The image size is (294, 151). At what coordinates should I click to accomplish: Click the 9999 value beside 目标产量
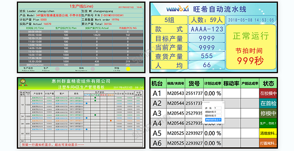coord(207,38)
